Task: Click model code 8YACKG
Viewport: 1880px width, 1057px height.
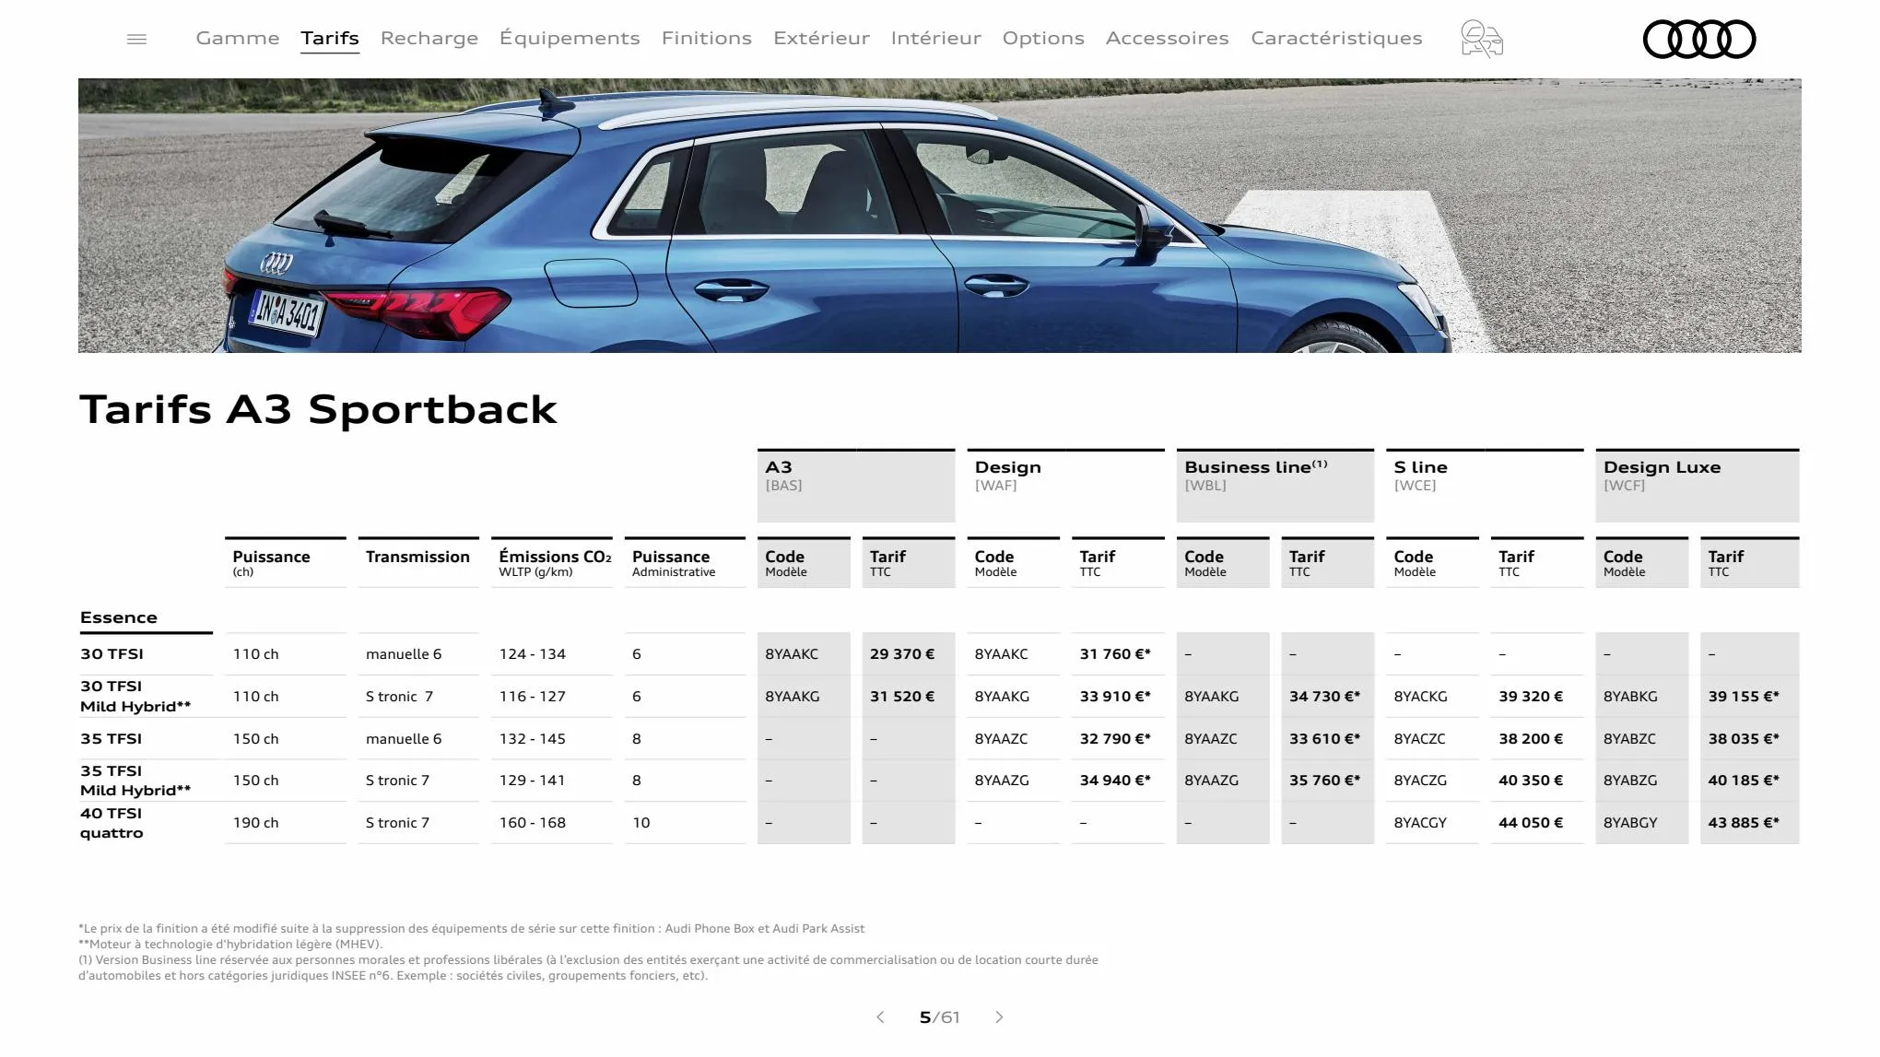Action: tap(1420, 697)
